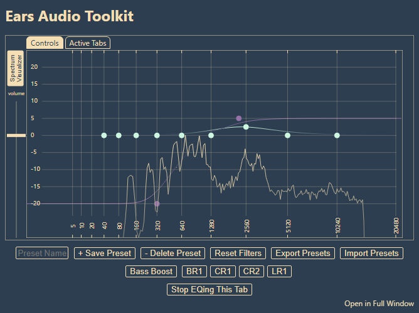The width and height of the screenshot is (419, 313).
Task: Reset all filters
Action: pyautogui.click(x=238, y=254)
